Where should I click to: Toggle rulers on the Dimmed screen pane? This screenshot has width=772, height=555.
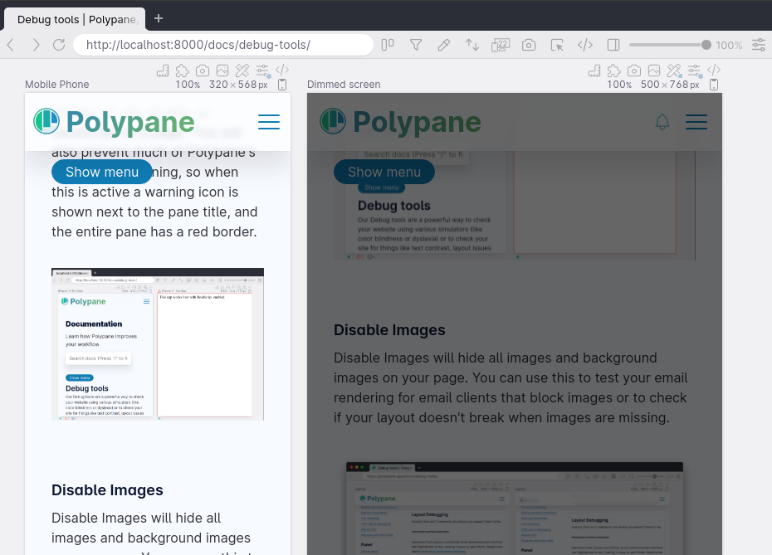(594, 71)
